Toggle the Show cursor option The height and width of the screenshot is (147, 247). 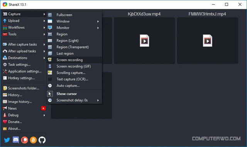point(74,94)
